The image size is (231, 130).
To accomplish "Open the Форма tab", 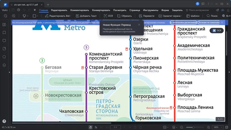I will pos(165,10).
